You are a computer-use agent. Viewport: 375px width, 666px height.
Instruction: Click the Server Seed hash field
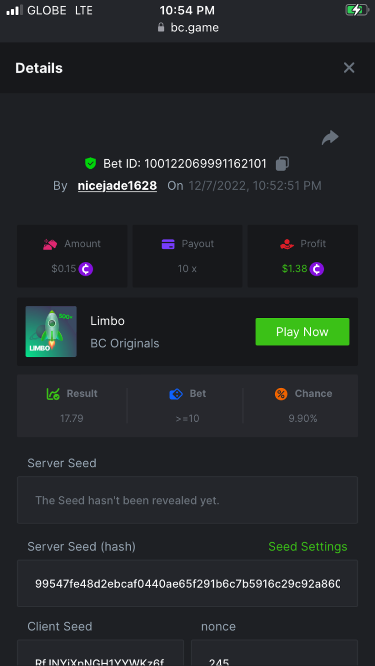[187, 583]
